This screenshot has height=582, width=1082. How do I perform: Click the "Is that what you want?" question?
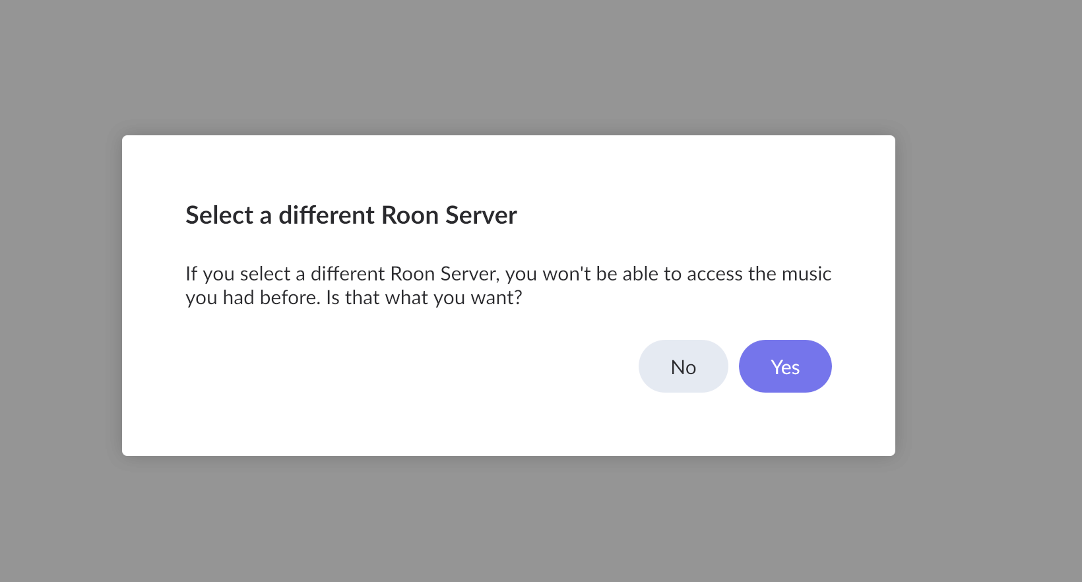(x=424, y=298)
